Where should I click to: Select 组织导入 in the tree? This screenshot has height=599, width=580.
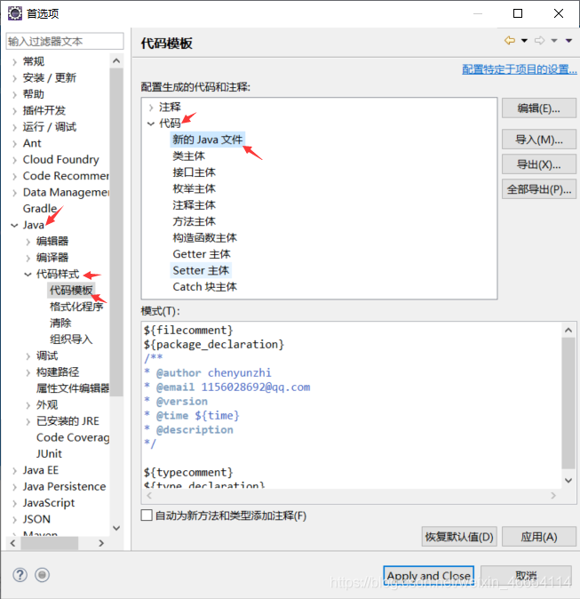point(71,339)
